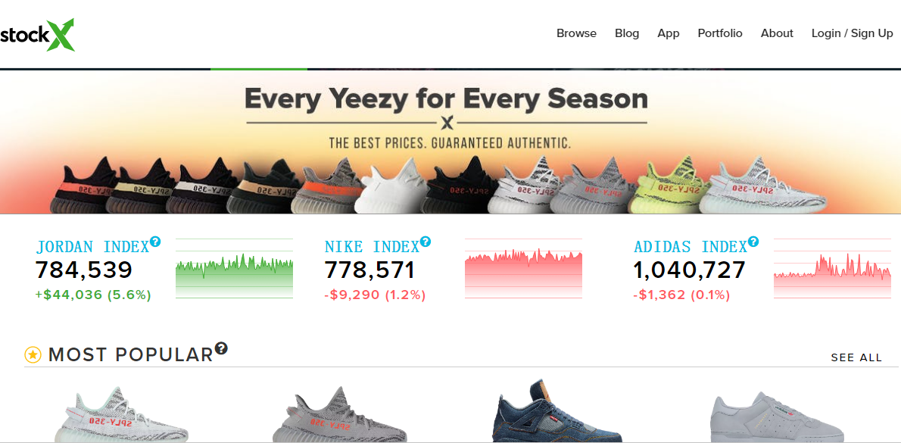This screenshot has height=443, width=901.
Task: Click Adidas Index help question mark
Action: 753,242
